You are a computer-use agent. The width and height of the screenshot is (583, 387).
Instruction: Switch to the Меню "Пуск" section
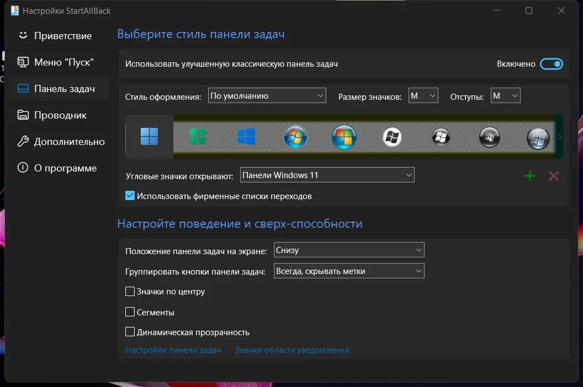click(57, 62)
